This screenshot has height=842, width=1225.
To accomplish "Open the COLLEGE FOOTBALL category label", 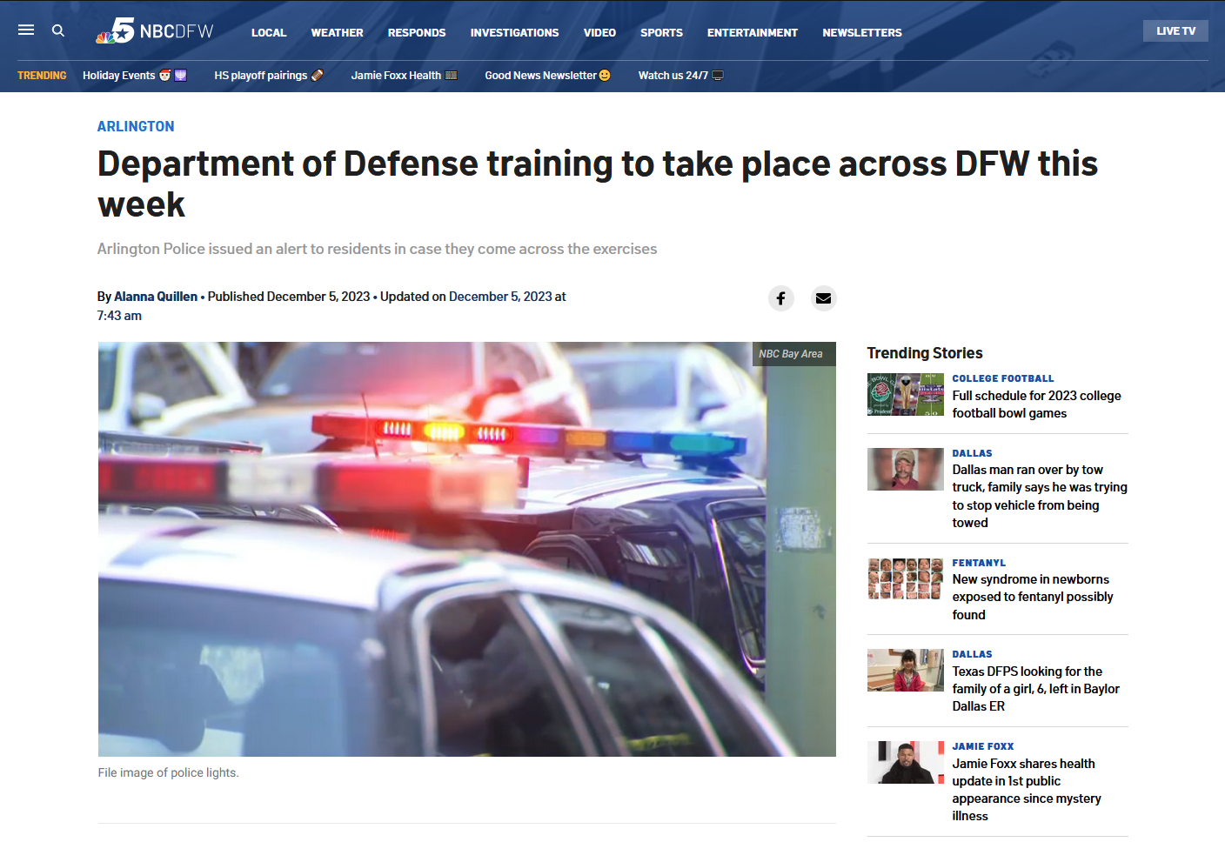I will [x=1003, y=378].
